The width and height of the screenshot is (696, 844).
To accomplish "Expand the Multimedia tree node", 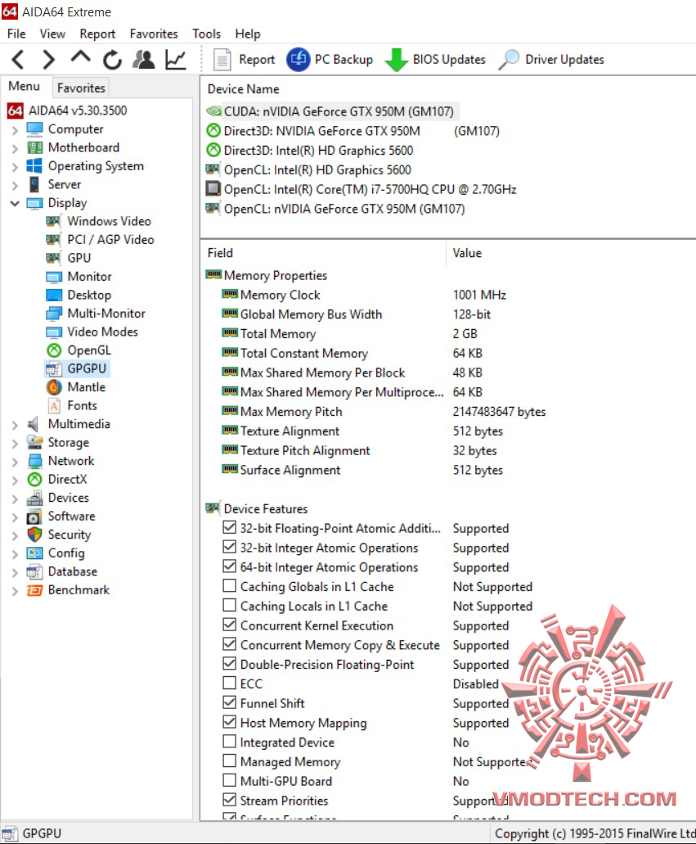I will pyautogui.click(x=15, y=425).
